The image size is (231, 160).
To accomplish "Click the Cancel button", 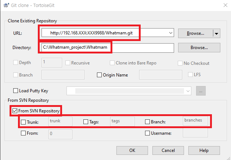I will pyautogui.click(x=168, y=150).
